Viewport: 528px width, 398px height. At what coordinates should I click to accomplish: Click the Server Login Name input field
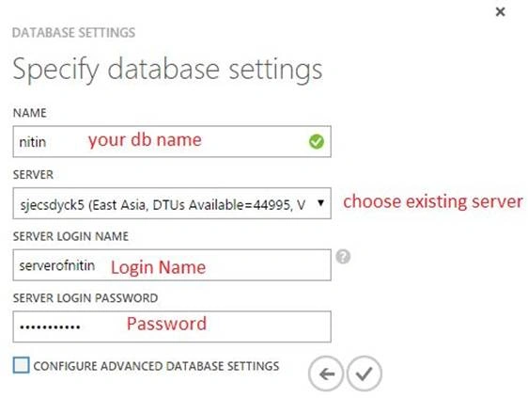click(x=172, y=265)
